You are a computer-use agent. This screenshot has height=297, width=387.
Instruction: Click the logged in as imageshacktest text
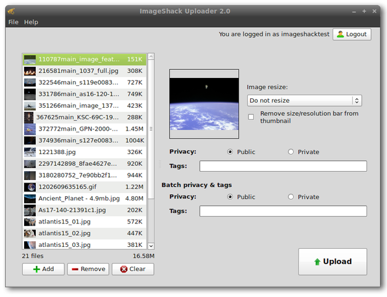click(274, 35)
